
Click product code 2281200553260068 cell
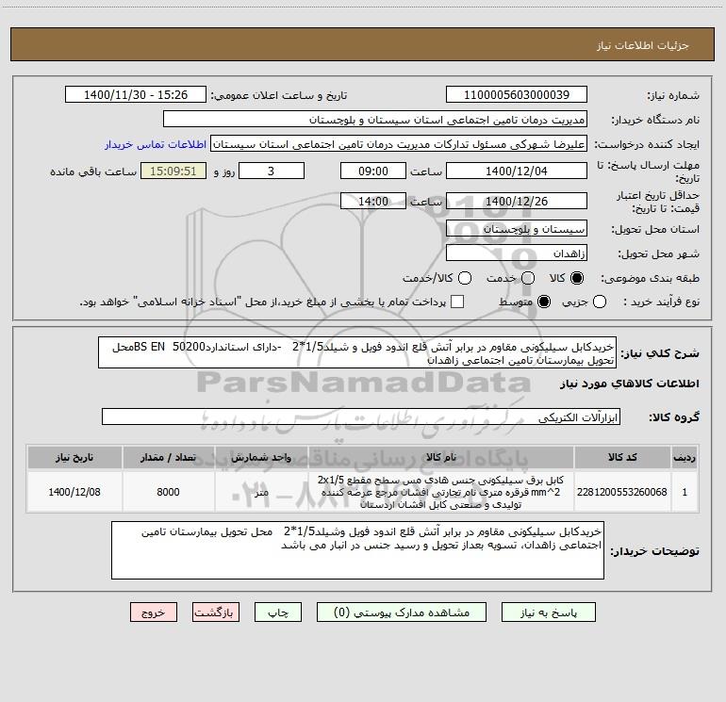pos(622,492)
